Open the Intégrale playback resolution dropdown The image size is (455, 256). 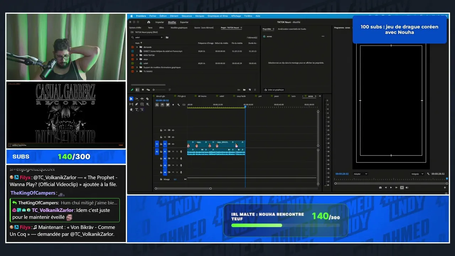(x=417, y=174)
